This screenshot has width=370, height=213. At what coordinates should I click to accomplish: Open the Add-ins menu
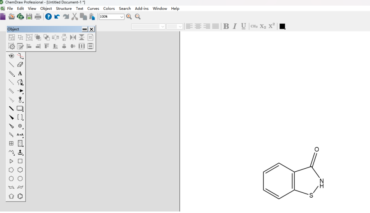pos(142,9)
